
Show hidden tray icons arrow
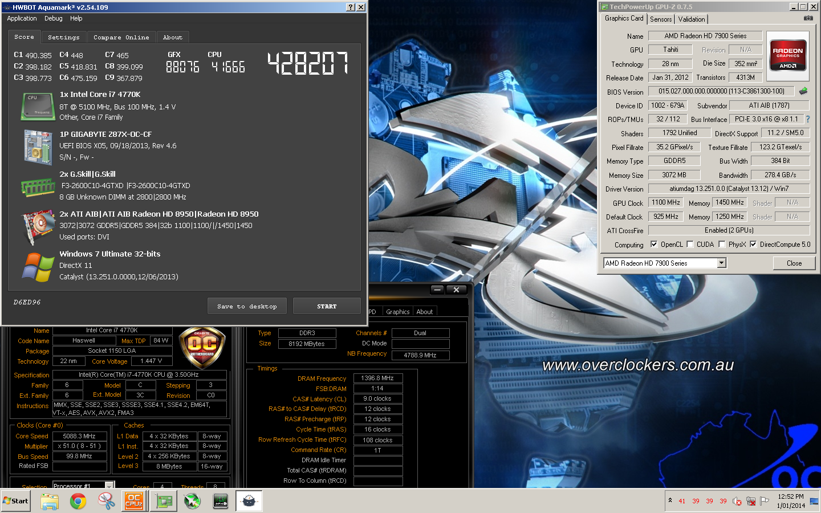670,500
